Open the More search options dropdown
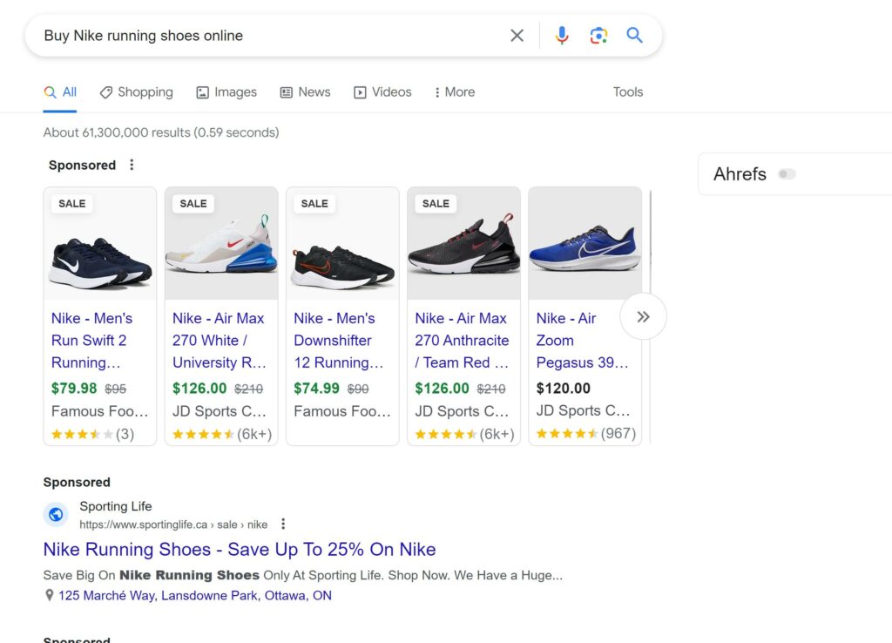892x643 pixels. pyautogui.click(x=453, y=91)
